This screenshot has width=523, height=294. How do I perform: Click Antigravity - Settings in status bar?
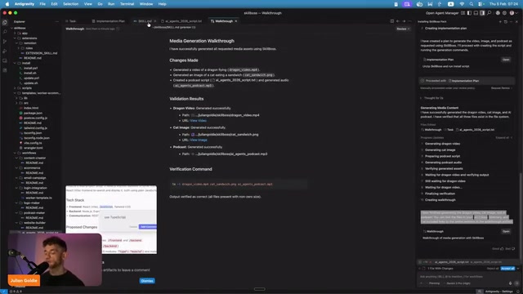499,292
